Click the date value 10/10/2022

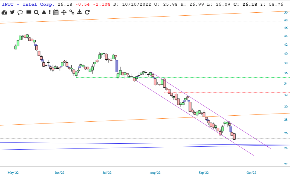pos(137,4)
